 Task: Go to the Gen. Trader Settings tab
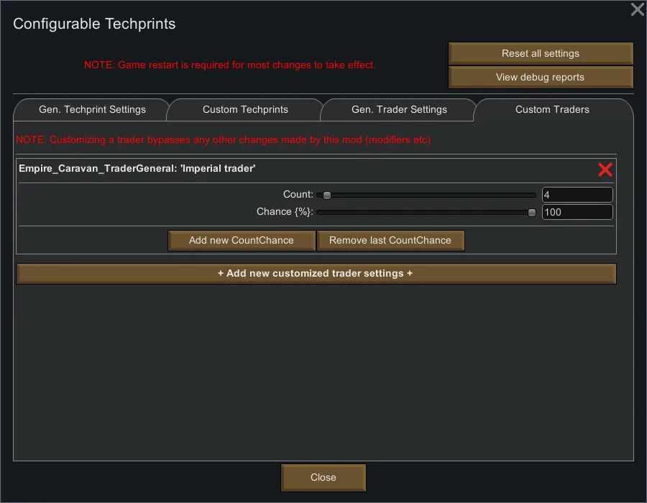[x=399, y=110]
